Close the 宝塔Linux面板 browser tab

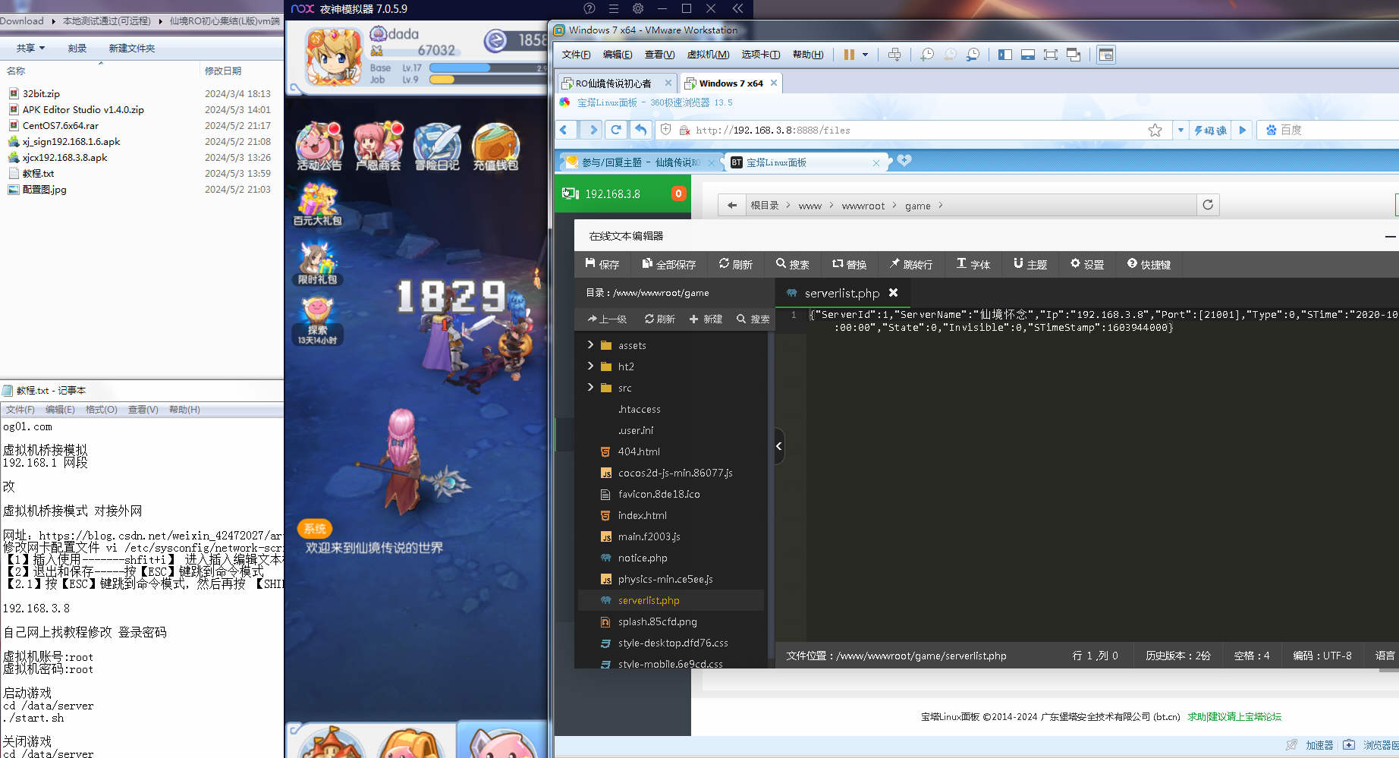coord(876,162)
